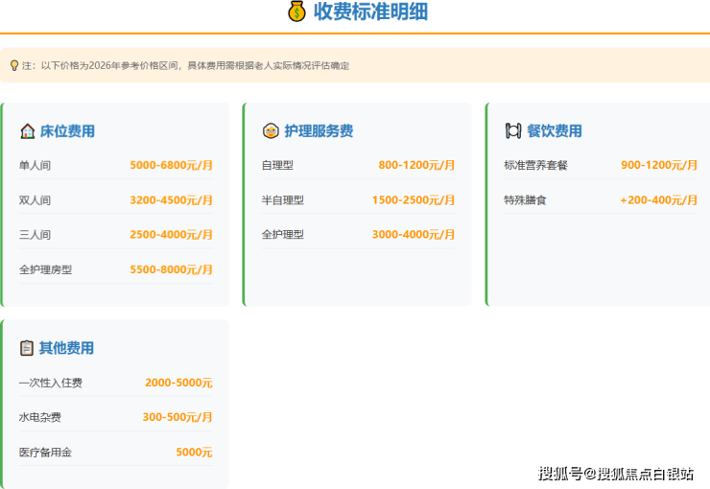Click the lightbulb icon beside the note
Screen dimensions: 710x489
(13, 65)
